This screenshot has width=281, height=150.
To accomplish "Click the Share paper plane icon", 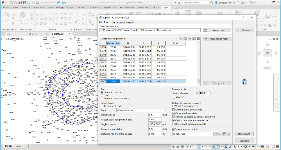I will [x=58, y=3].
